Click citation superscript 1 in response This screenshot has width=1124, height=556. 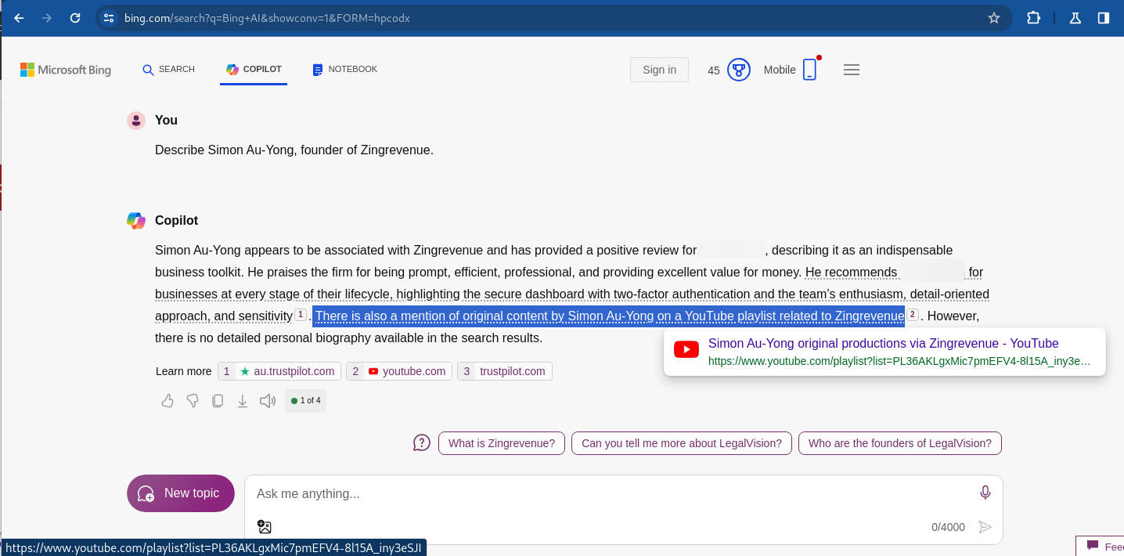[x=300, y=315]
